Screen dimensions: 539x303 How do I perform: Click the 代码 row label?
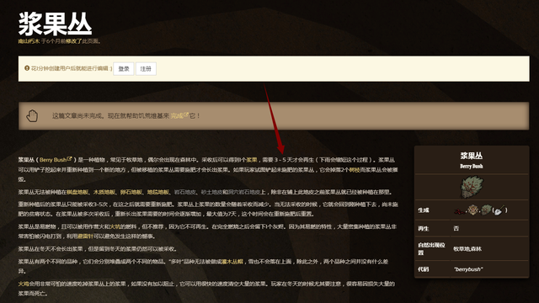(x=423, y=269)
